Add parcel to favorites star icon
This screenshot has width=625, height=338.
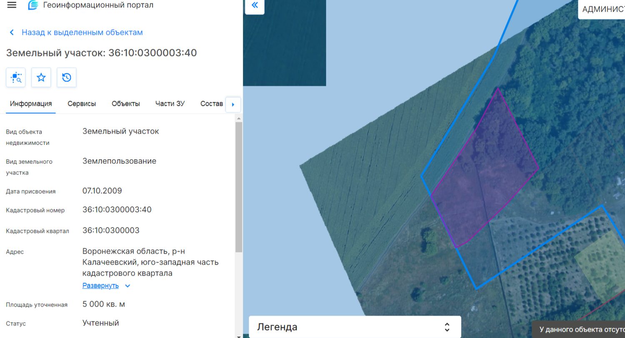[41, 78]
